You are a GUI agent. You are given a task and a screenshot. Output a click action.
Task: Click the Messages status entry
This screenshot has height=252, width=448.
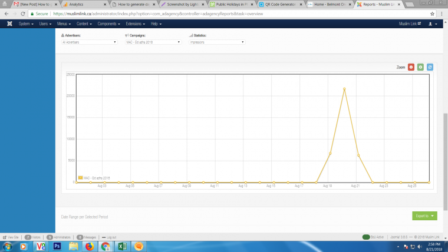coord(87,237)
